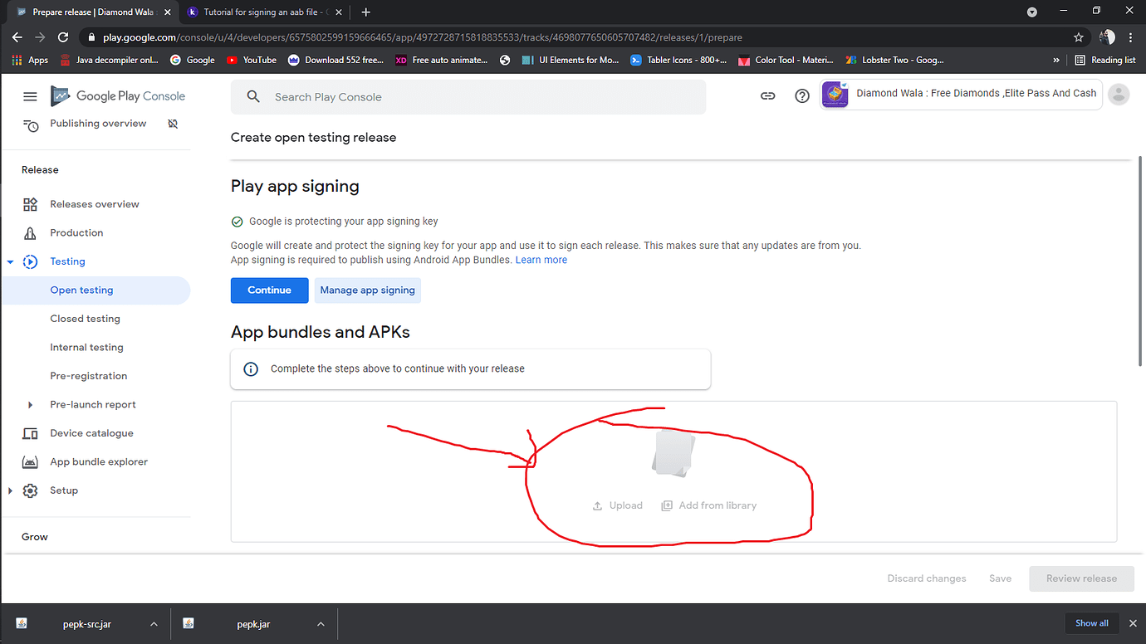The image size is (1146, 644).
Task: Collapse the Testing section arrow
Action: tap(11, 262)
